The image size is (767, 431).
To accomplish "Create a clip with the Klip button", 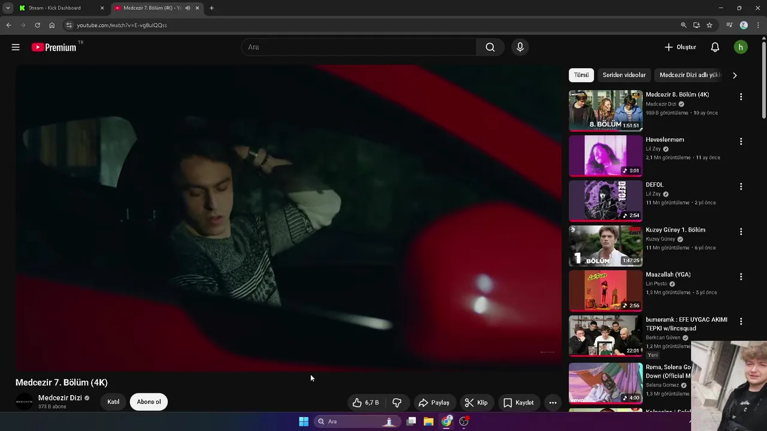I will pos(476,402).
